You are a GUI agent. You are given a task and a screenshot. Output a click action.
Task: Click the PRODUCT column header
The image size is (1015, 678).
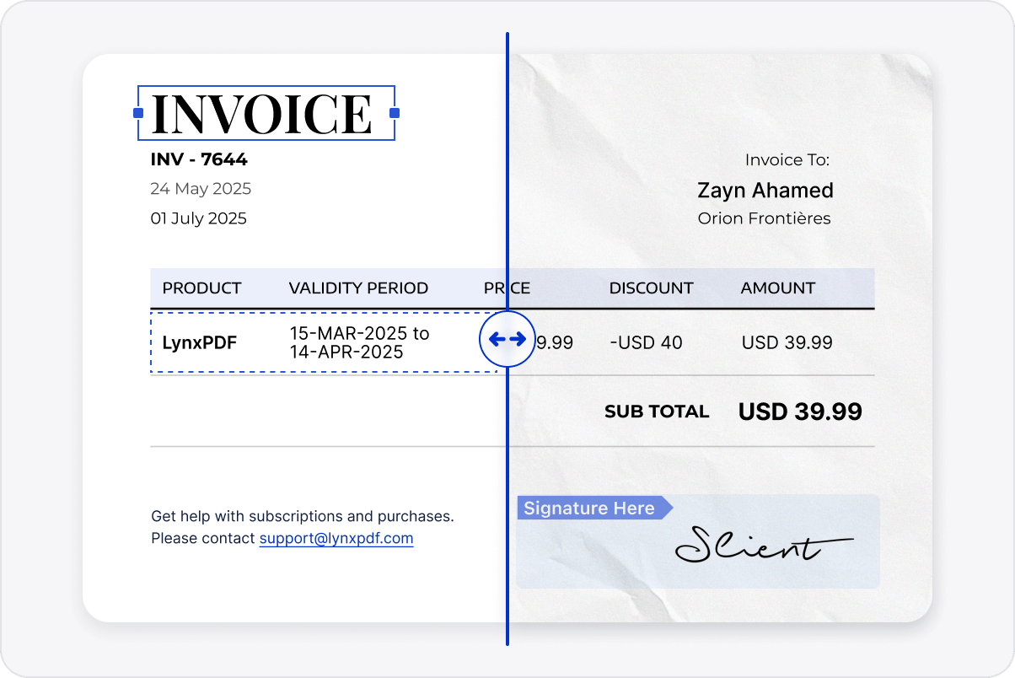coord(201,288)
